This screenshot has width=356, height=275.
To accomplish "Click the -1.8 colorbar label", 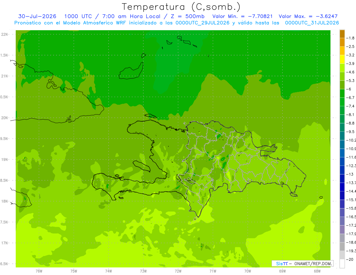I will pyautogui.click(x=351, y=38).
